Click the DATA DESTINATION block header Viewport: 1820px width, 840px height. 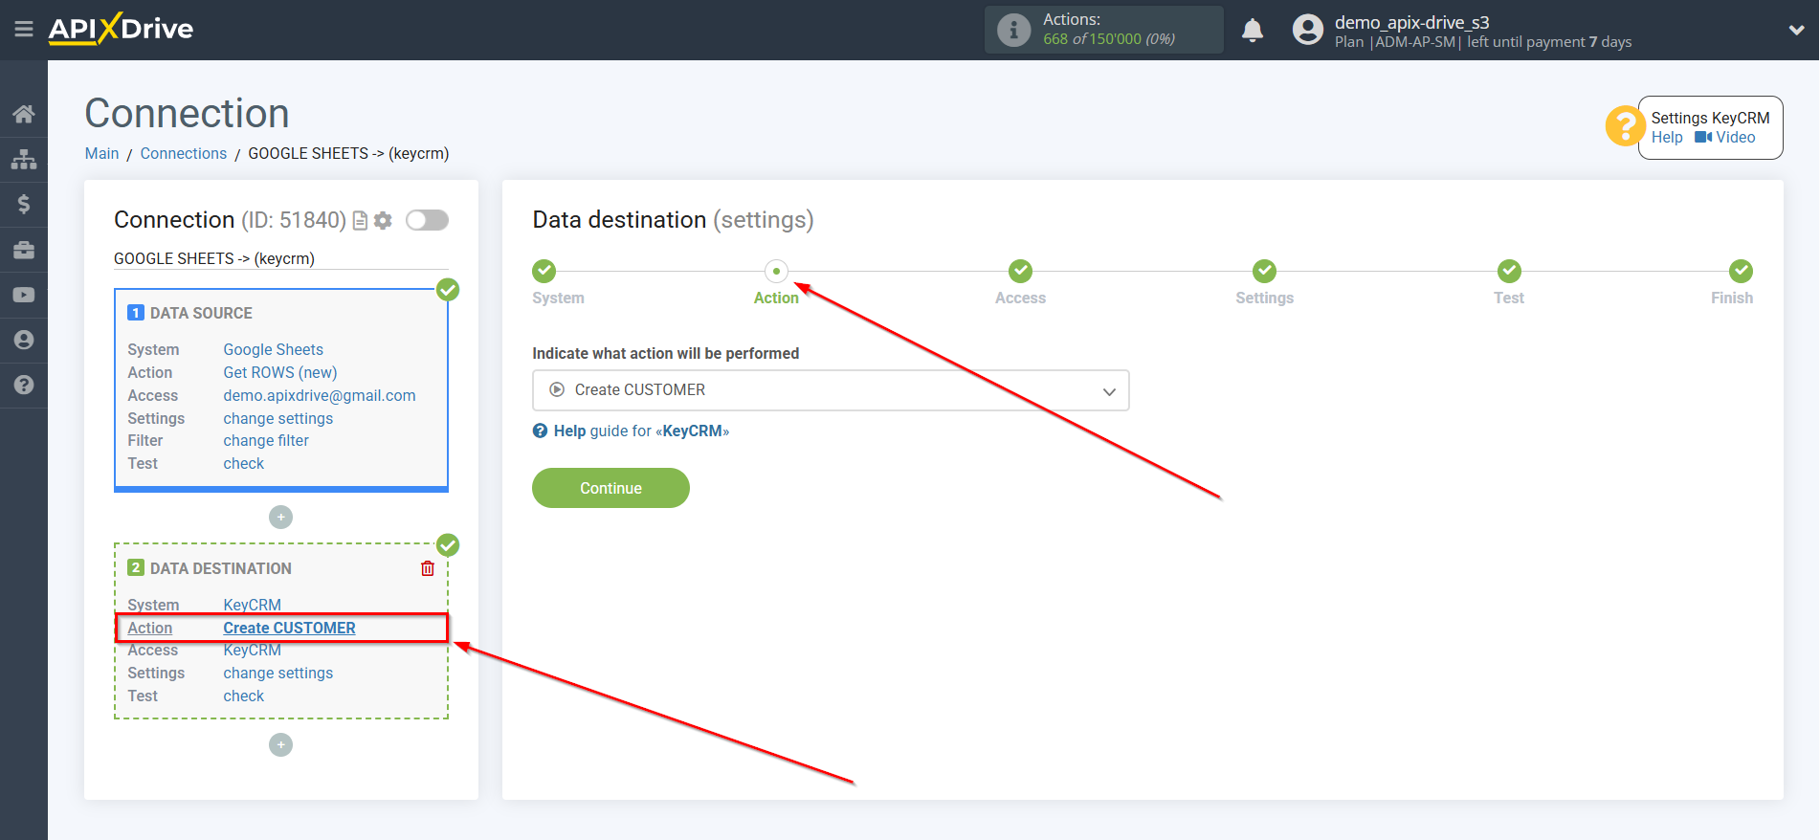point(210,569)
